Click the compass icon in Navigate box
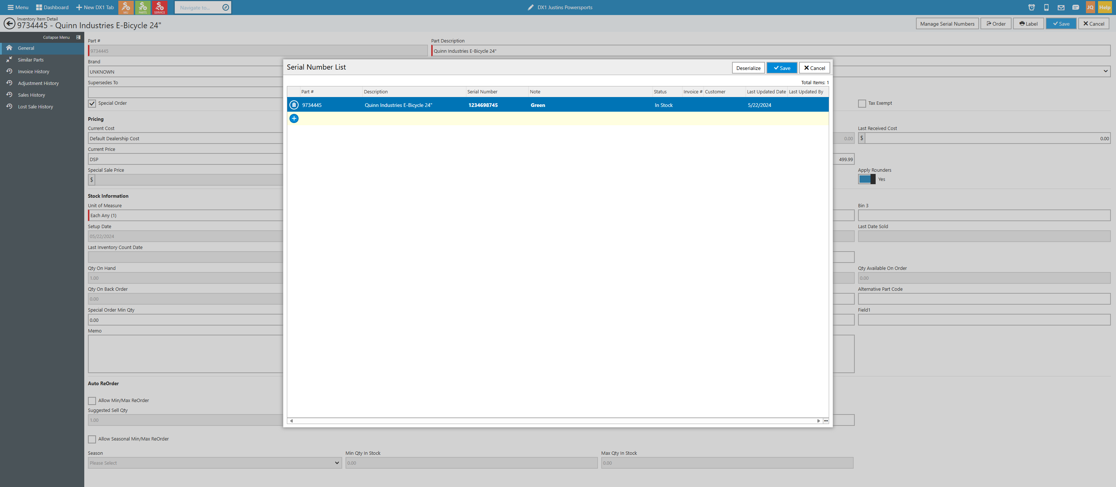Viewport: 1116px width, 487px height. point(225,7)
